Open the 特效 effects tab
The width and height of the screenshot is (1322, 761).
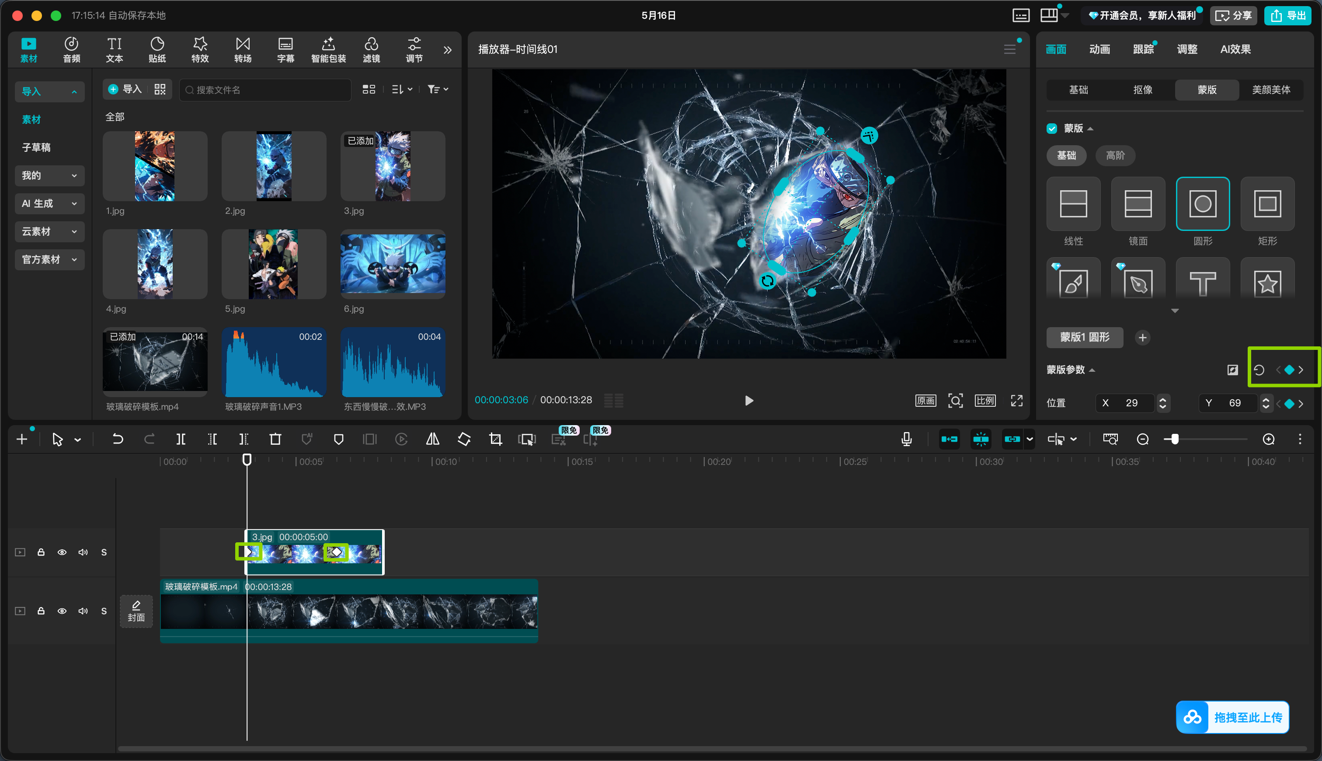200,50
